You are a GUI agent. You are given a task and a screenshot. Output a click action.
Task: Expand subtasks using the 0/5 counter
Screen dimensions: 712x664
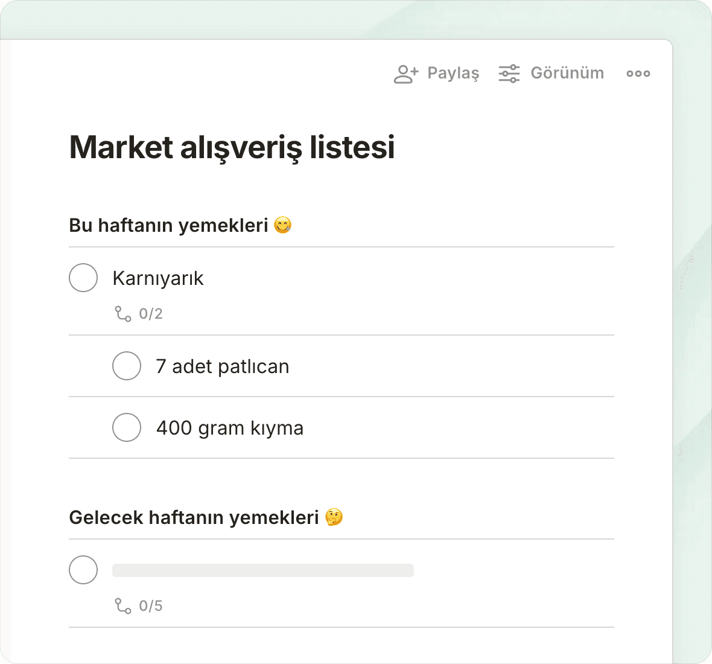[151, 606]
